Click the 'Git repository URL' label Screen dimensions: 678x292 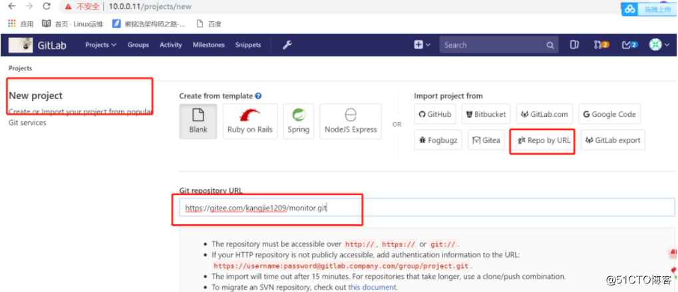click(x=211, y=190)
